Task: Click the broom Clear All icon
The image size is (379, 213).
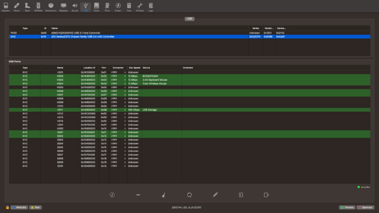Action: [x=163, y=195]
